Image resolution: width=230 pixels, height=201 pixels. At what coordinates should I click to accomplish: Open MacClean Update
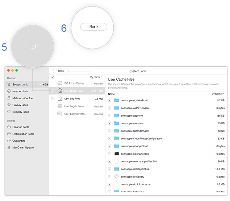pos(27,147)
